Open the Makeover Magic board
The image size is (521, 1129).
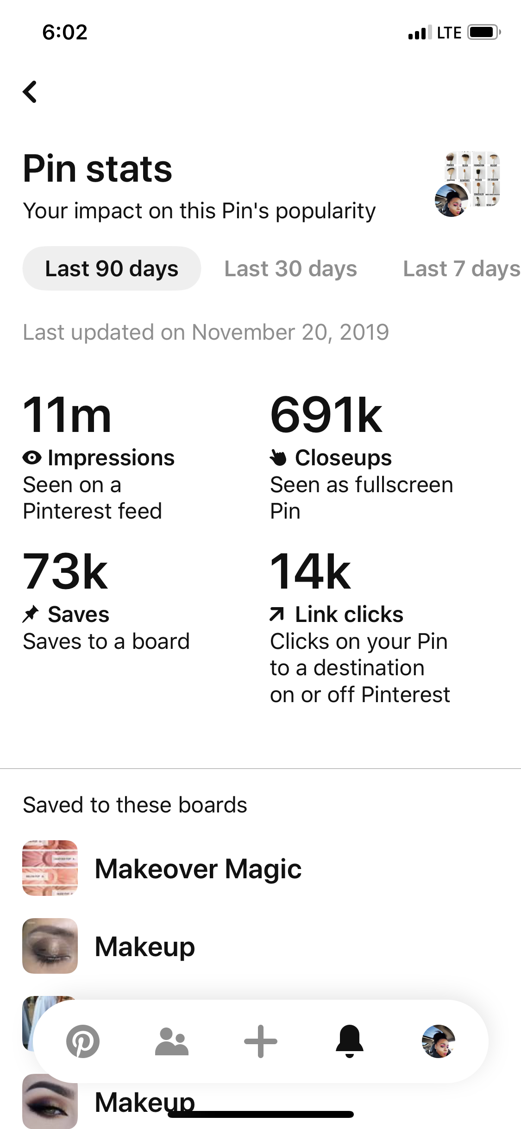point(198,868)
